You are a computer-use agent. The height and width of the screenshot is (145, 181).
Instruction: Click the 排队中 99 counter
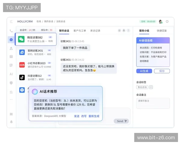(x=47, y=30)
